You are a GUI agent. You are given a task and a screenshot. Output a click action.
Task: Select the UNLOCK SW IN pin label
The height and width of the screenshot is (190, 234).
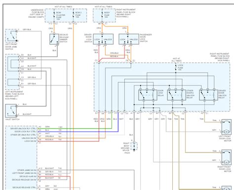pos(29,138)
